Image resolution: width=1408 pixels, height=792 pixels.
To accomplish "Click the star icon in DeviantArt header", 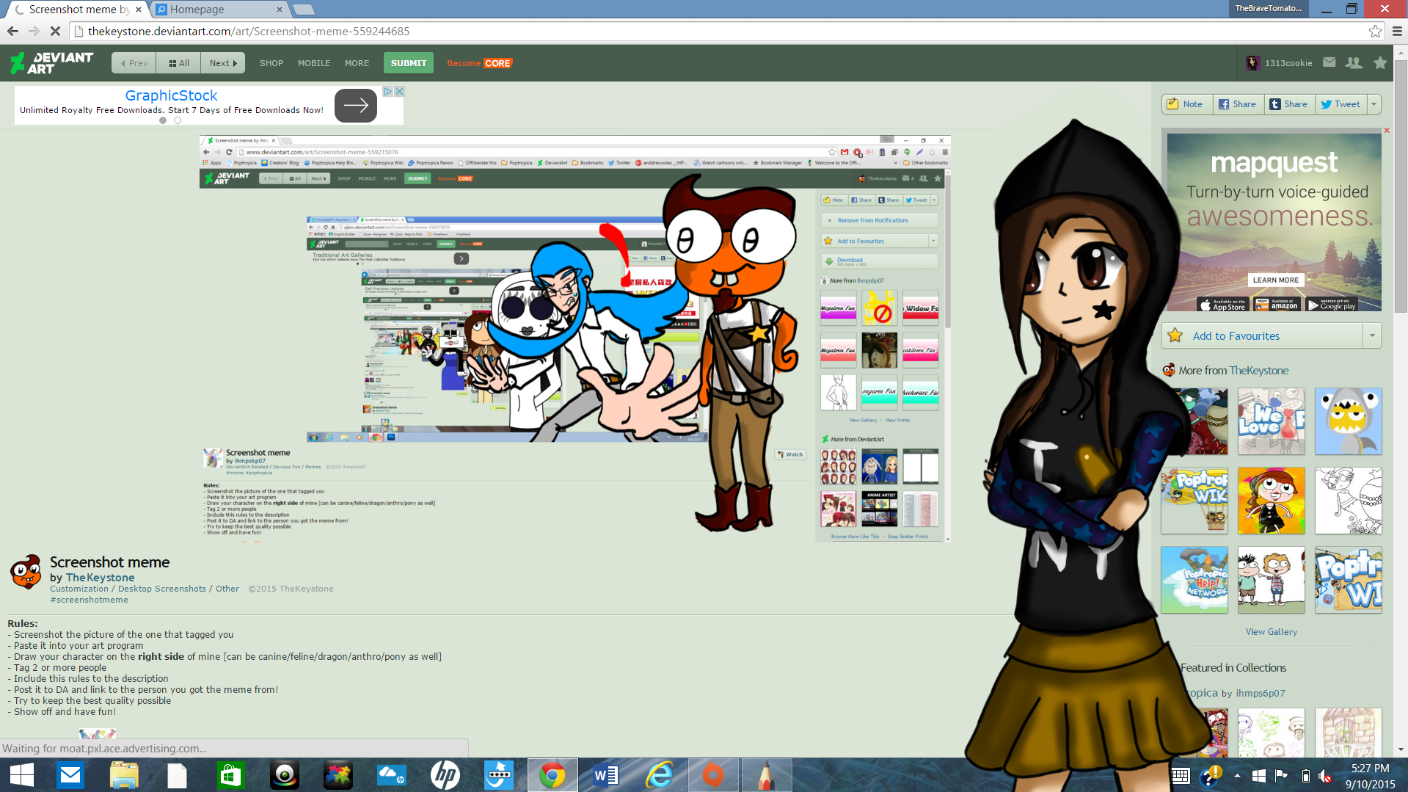I will coord(1380,63).
